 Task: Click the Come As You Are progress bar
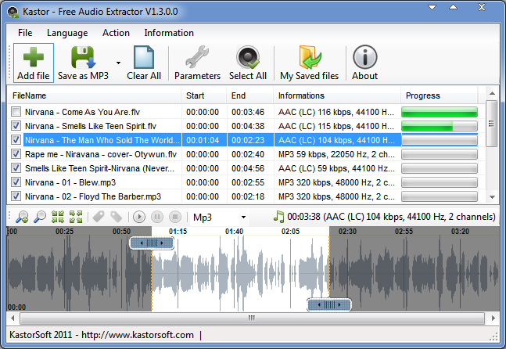[x=440, y=112]
